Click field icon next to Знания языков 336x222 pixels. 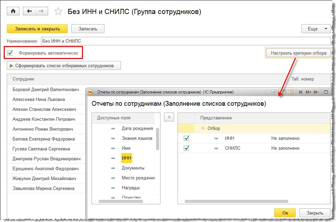coord(113,138)
